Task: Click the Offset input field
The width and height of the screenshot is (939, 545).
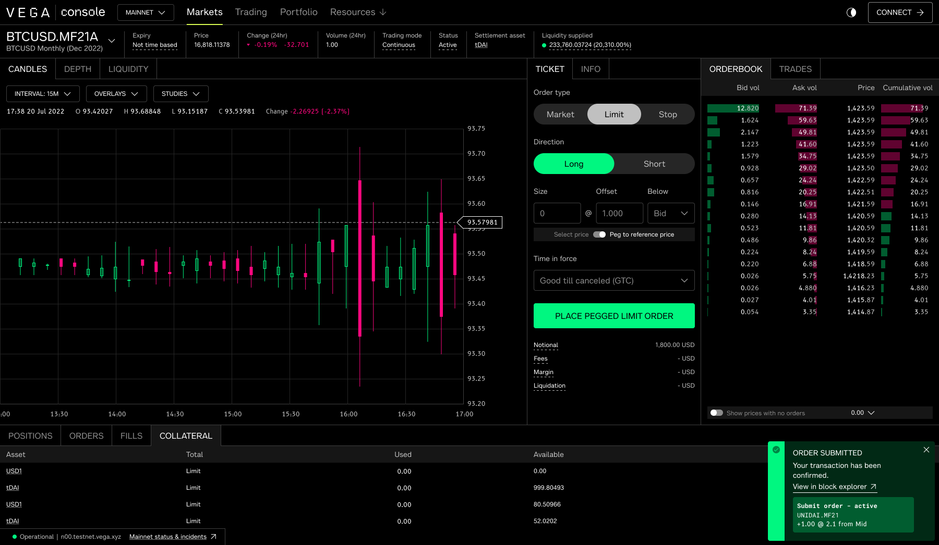Action: coord(620,213)
